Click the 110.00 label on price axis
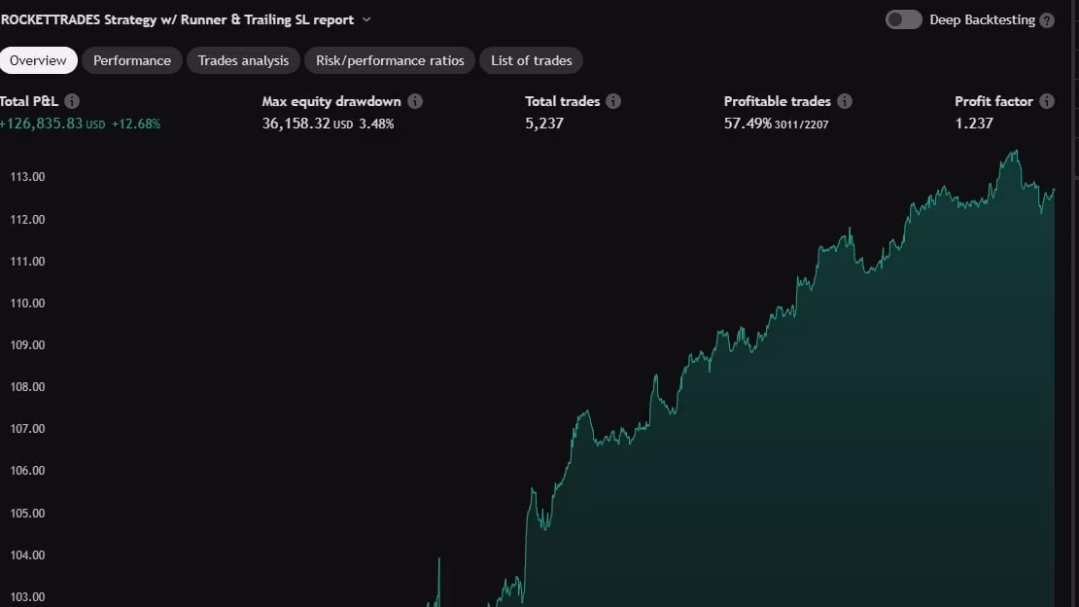 (27, 303)
